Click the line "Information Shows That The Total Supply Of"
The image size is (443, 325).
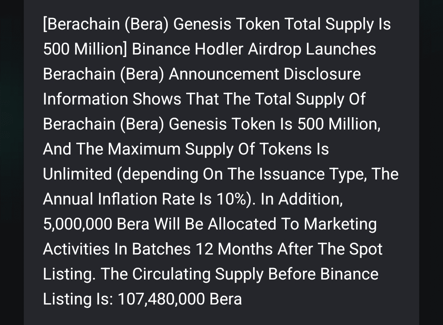[204, 100]
